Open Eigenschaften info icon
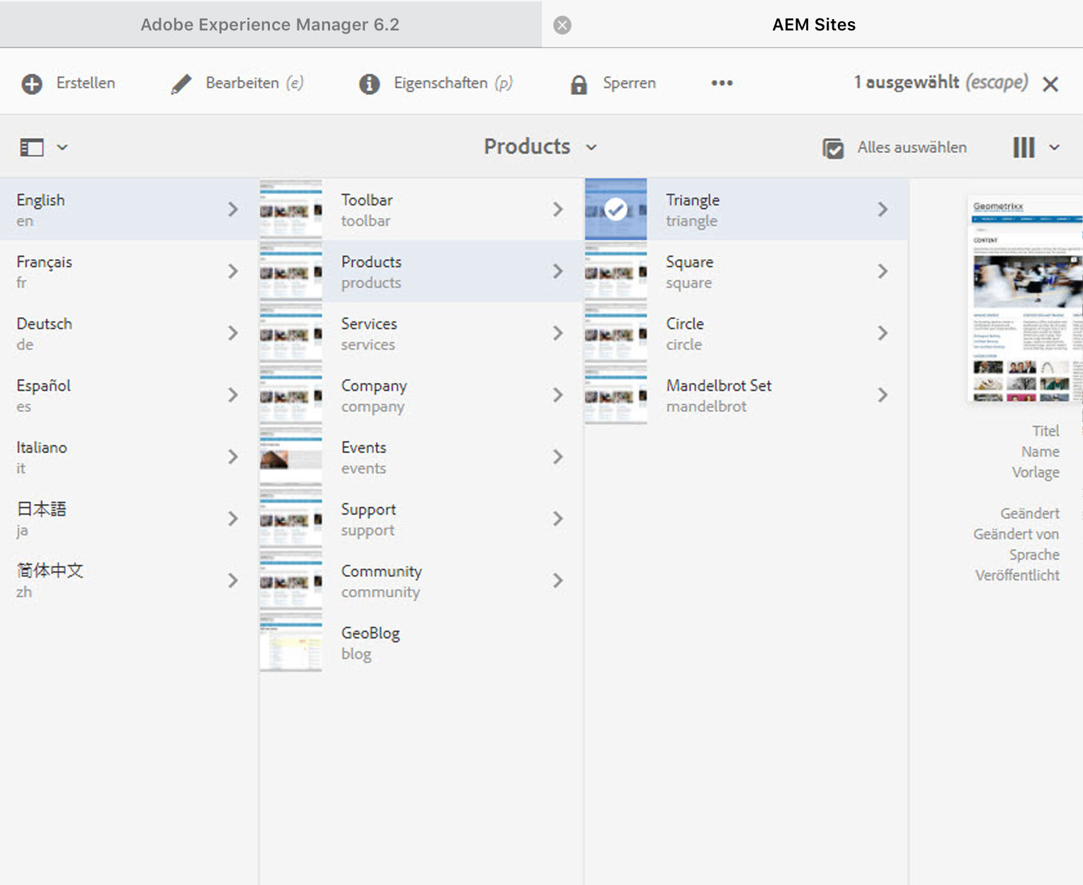 click(x=369, y=84)
